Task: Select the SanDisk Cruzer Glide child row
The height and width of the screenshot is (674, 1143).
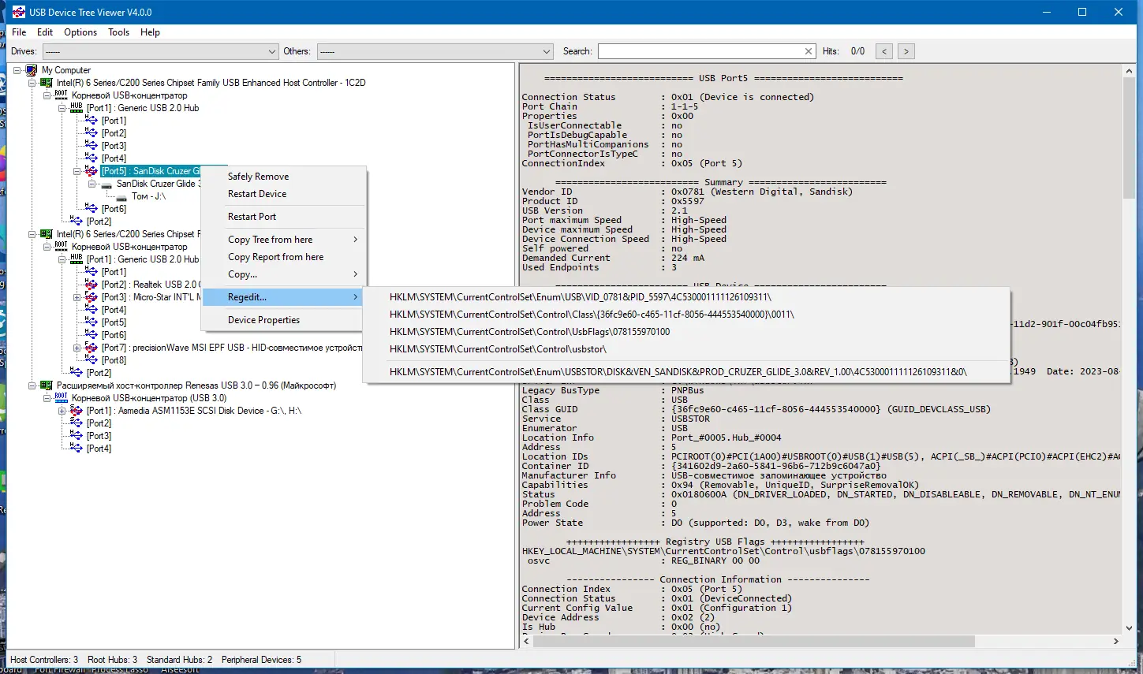Action: [158, 184]
